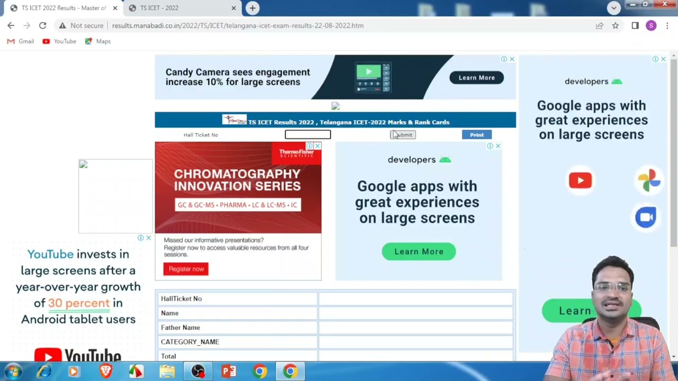Share this page via the share icon
Screen dimensions: 678x381
[x=600, y=25]
